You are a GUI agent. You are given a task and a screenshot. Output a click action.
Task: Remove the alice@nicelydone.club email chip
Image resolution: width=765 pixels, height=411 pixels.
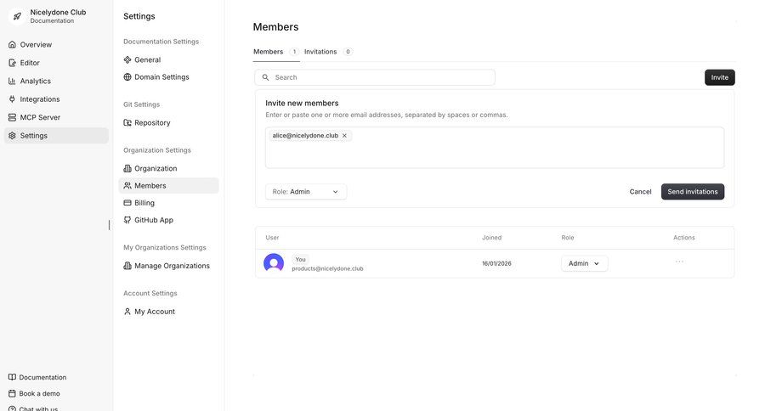pos(344,136)
